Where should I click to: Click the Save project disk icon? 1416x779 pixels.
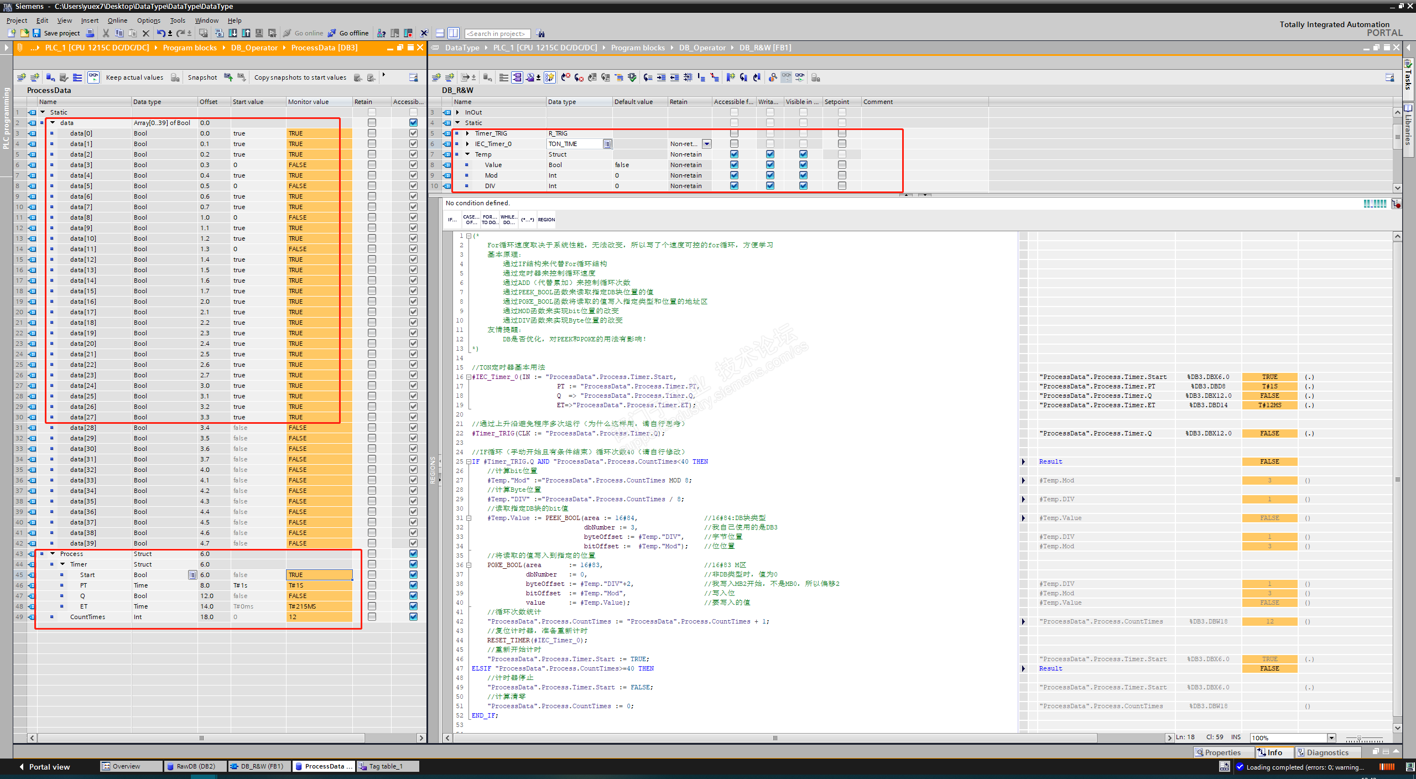pos(37,33)
